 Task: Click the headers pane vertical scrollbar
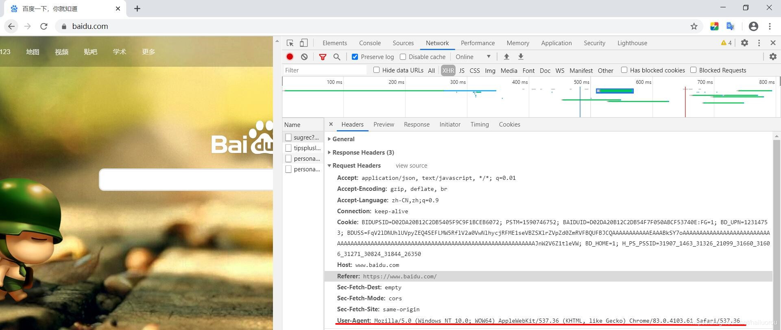[777, 232]
